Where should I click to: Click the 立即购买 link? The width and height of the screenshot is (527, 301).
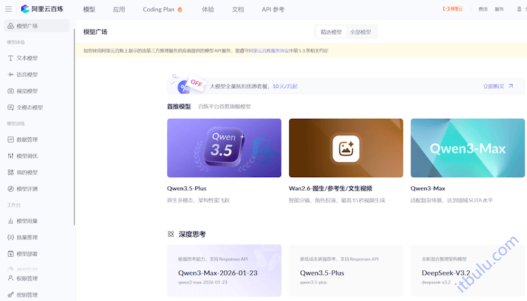(x=494, y=86)
